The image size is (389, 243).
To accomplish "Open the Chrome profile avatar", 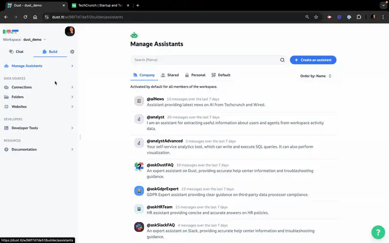I will 373,17.
